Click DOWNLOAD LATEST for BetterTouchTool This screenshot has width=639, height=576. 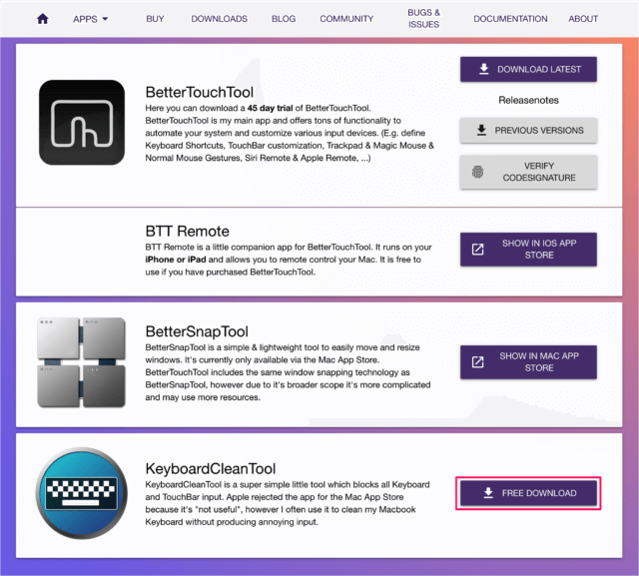[x=528, y=69]
